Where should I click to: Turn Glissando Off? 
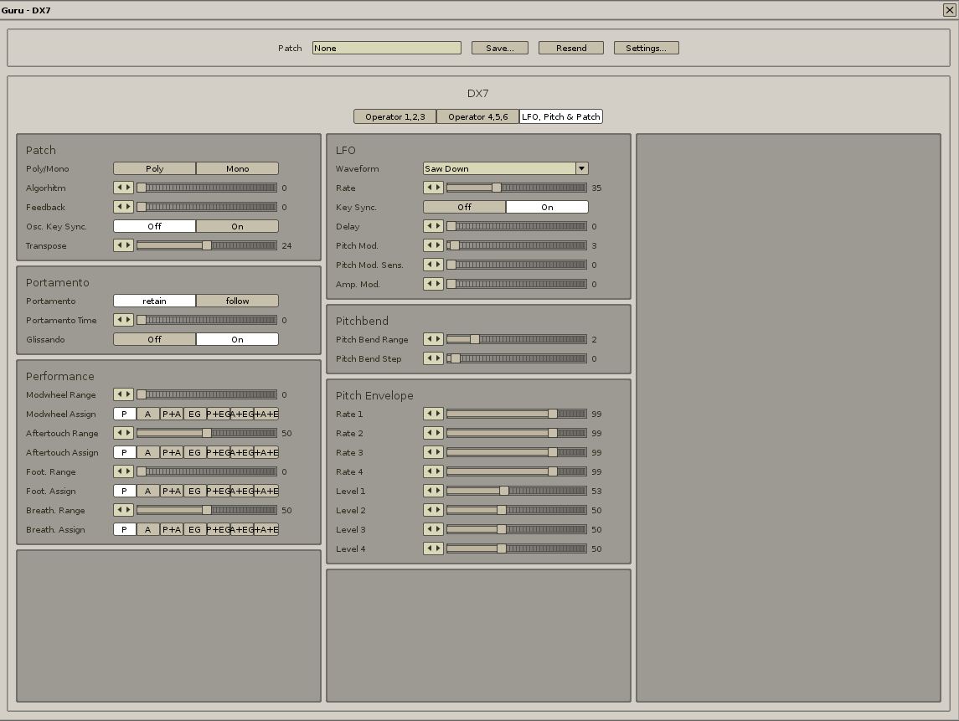coord(155,339)
